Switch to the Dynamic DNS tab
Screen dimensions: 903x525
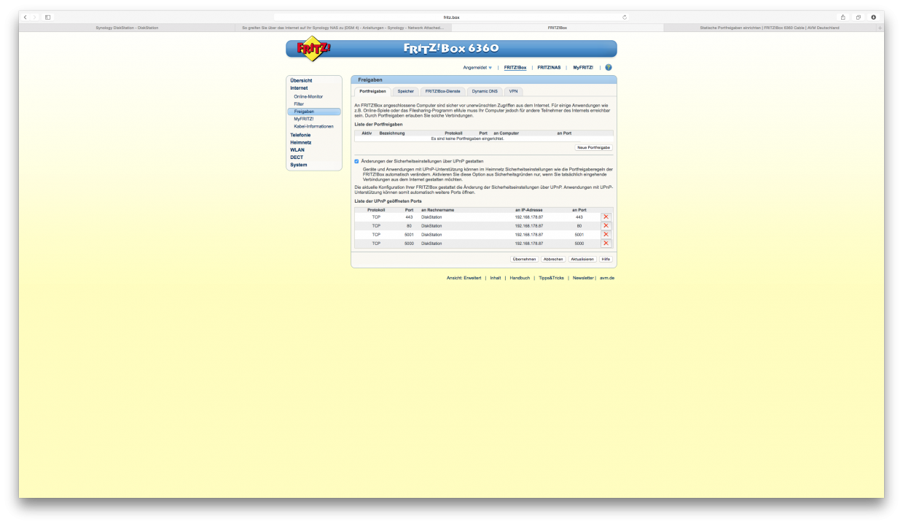485,91
